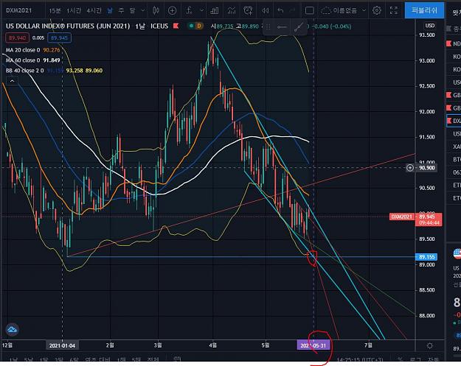Screen dimensions: 461x366
Task: Undo the last chart action
Action: click(x=280, y=11)
